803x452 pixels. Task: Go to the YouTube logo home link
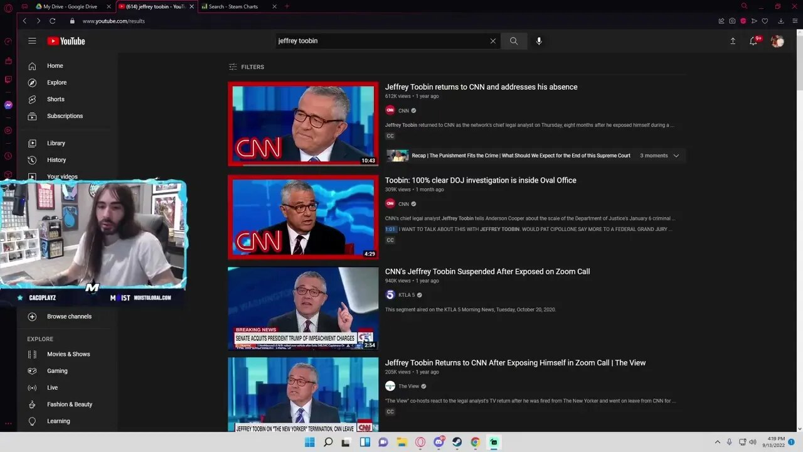[x=66, y=41]
